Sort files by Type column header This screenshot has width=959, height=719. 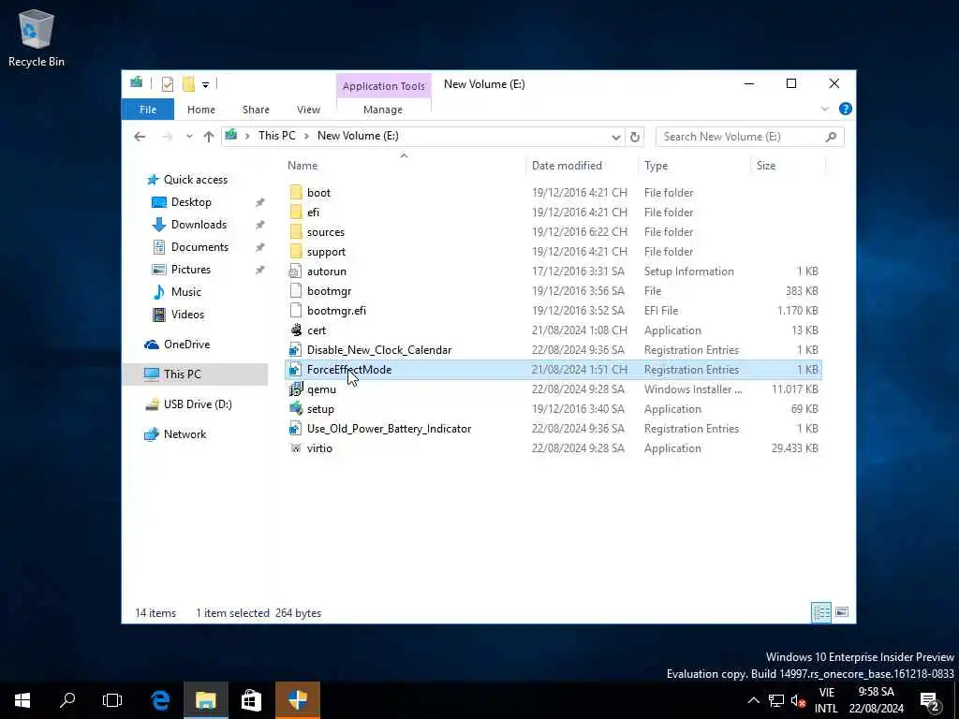coord(656,166)
